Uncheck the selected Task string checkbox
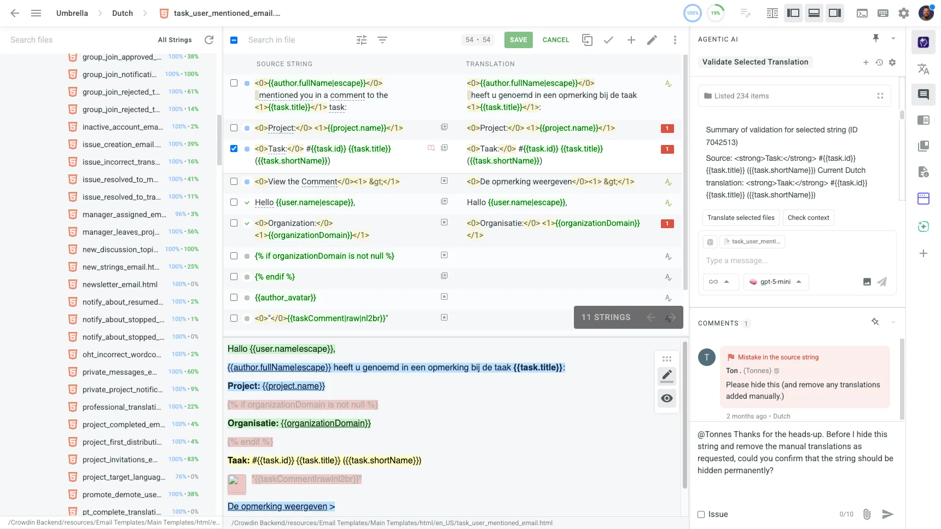This screenshot has height=529, width=941. [234, 149]
